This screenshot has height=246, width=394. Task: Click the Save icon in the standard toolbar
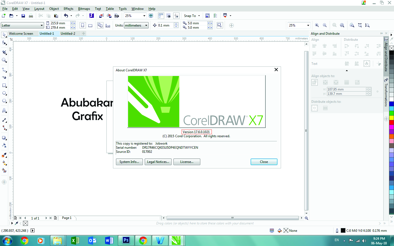point(23,16)
